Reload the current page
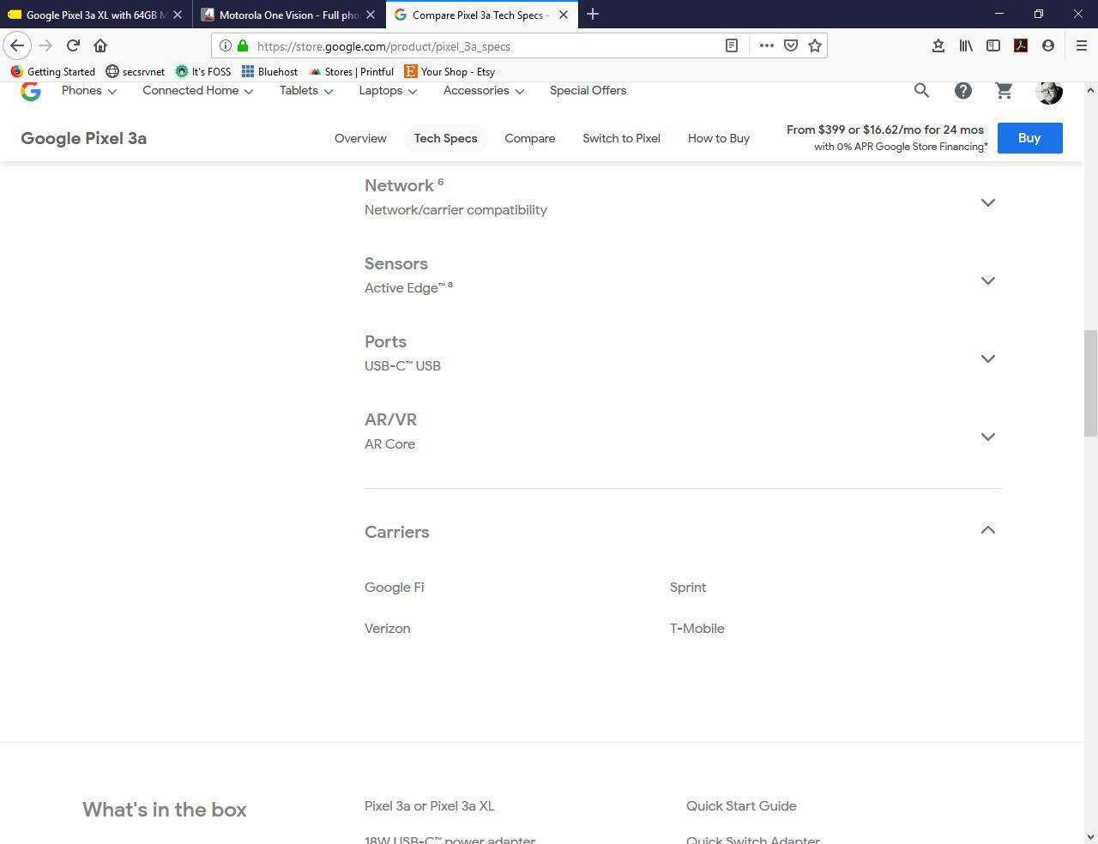 click(x=73, y=46)
